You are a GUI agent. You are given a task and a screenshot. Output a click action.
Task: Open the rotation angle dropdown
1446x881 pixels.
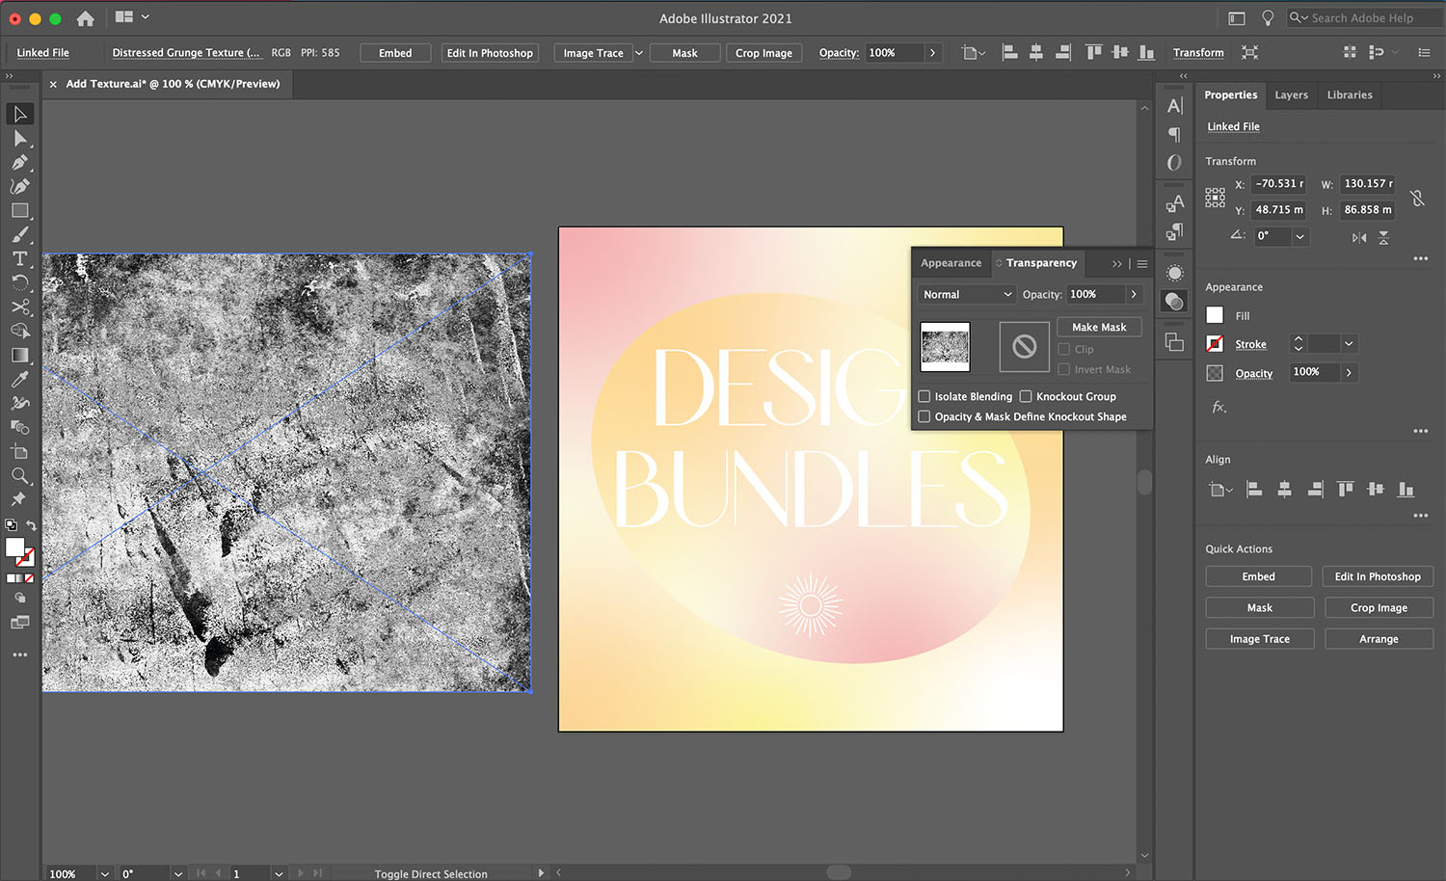click(1299, 236)
